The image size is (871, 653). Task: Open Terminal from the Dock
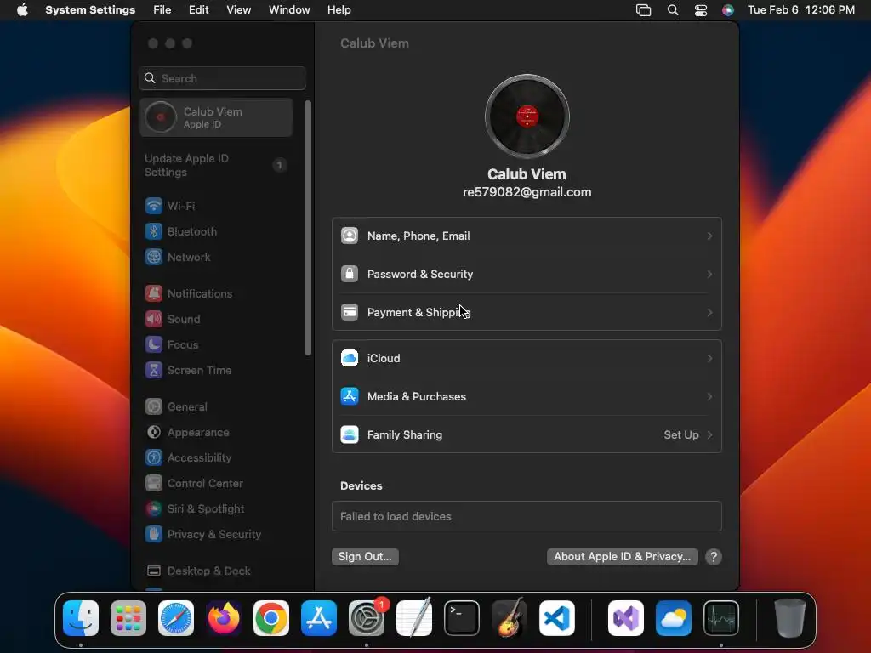point(462,618)
